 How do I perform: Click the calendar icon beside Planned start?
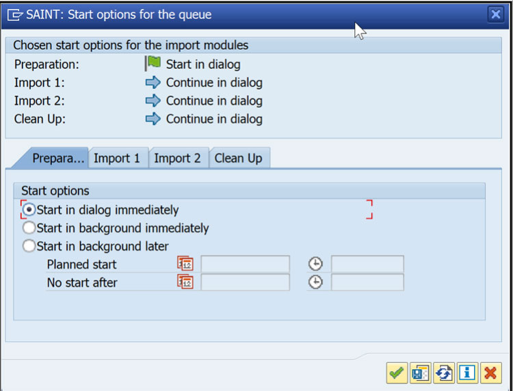185,264
